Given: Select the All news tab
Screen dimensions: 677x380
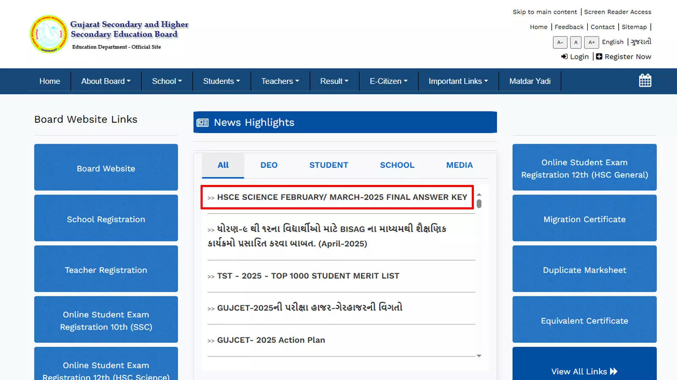Looking at the screenshot, I should coord(223,165).
